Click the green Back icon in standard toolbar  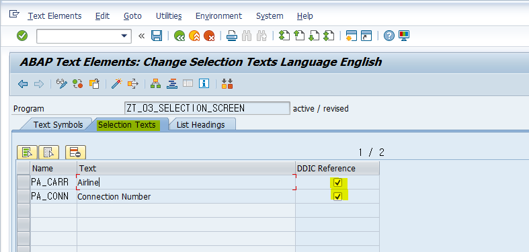179,36
